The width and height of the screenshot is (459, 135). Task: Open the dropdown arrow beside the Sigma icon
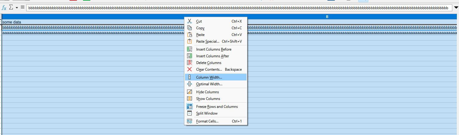tap(17, 8)
